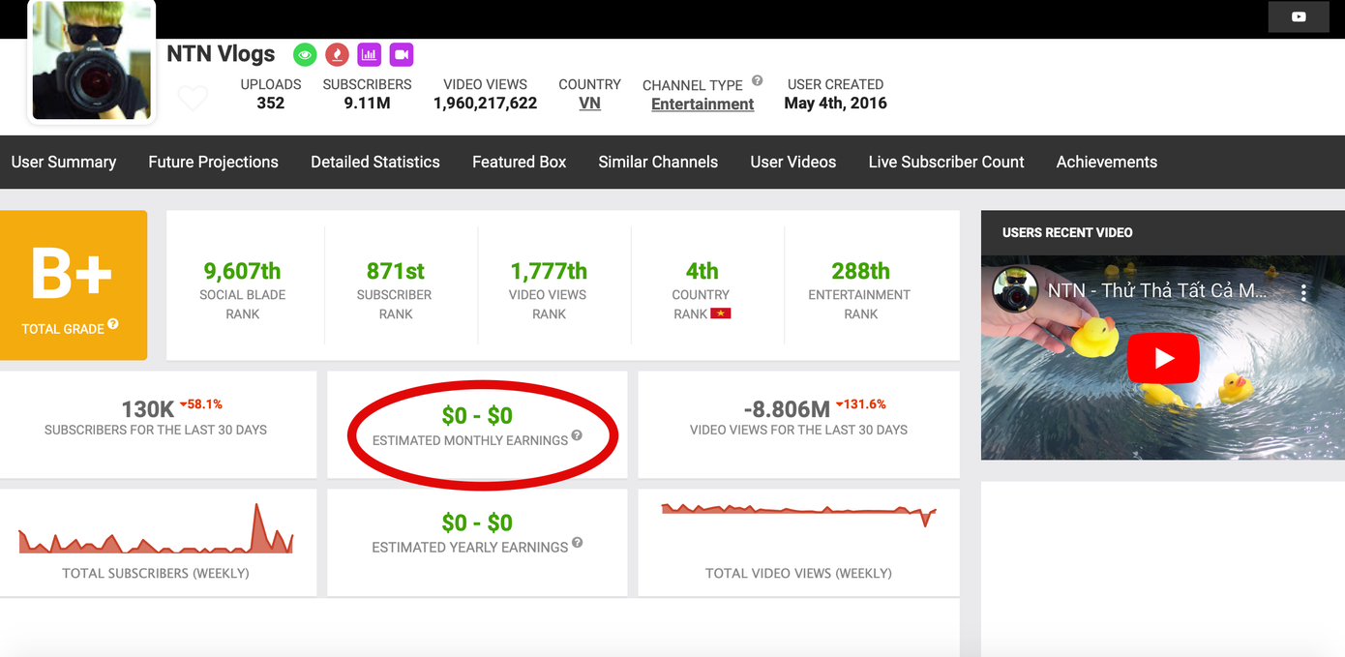Open the Future Projections tab

click(213, 163)
